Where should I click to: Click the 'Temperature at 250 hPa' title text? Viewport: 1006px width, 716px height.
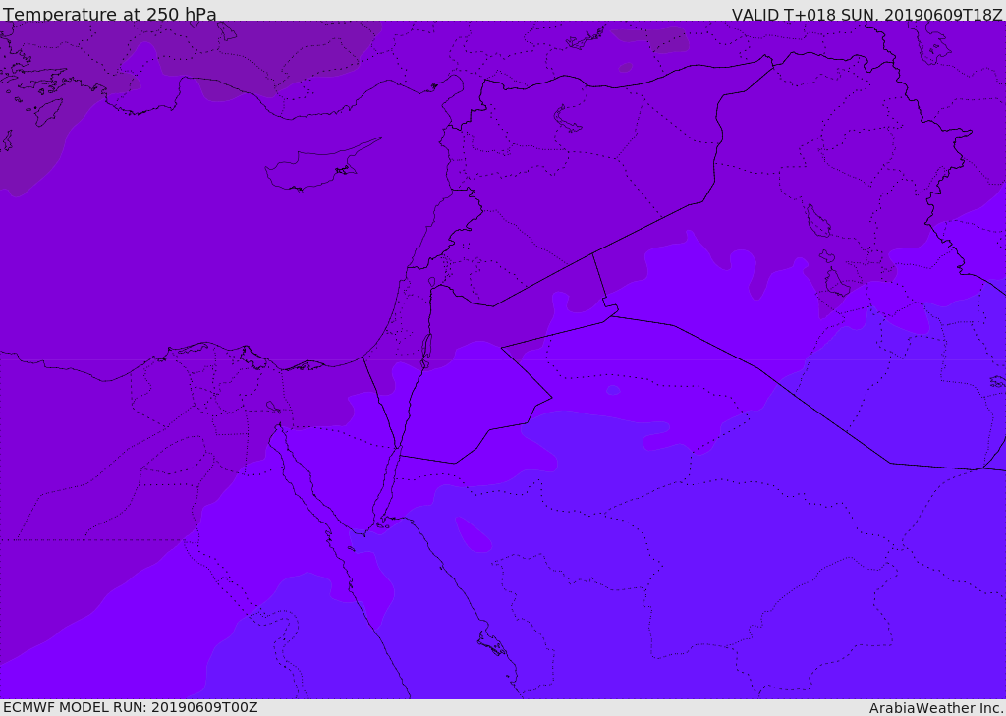[110, 14]
